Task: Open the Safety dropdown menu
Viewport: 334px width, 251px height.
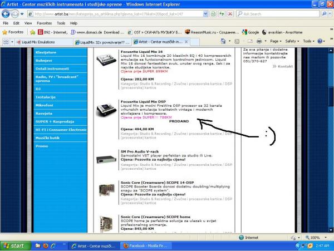Action: point(292,41)
